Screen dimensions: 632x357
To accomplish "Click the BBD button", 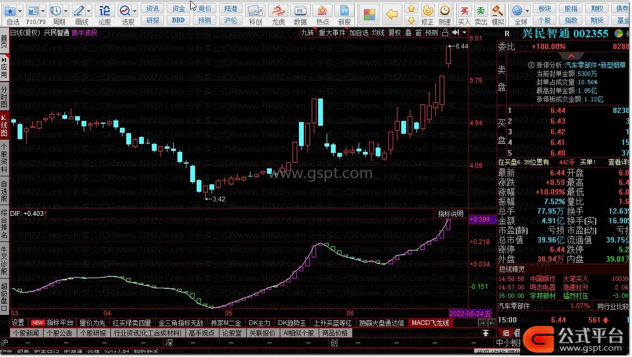I will [x=178, y=20].
